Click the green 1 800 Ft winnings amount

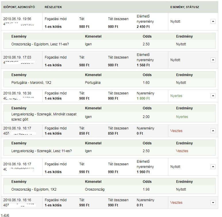143,98
